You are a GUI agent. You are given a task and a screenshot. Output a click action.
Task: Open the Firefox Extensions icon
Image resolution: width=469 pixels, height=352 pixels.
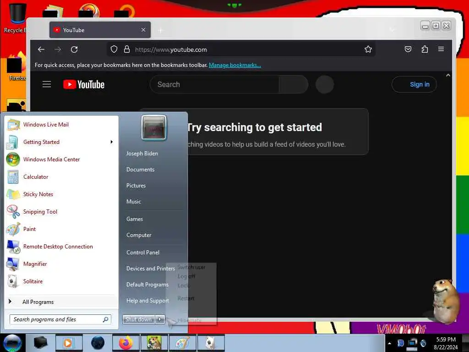(x=425, y=49)
